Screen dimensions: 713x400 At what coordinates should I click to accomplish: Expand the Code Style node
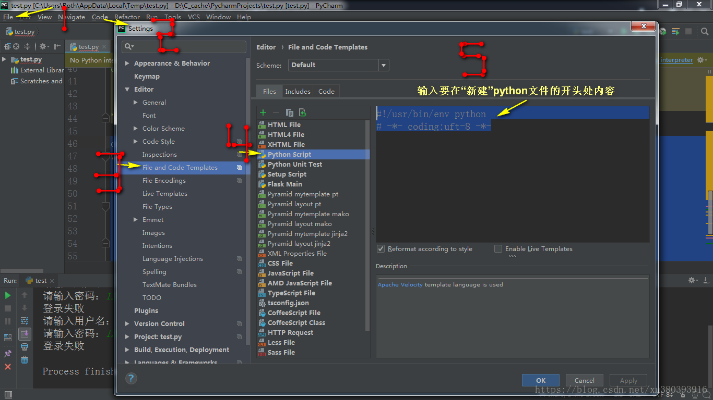click(x=136, y=142)
